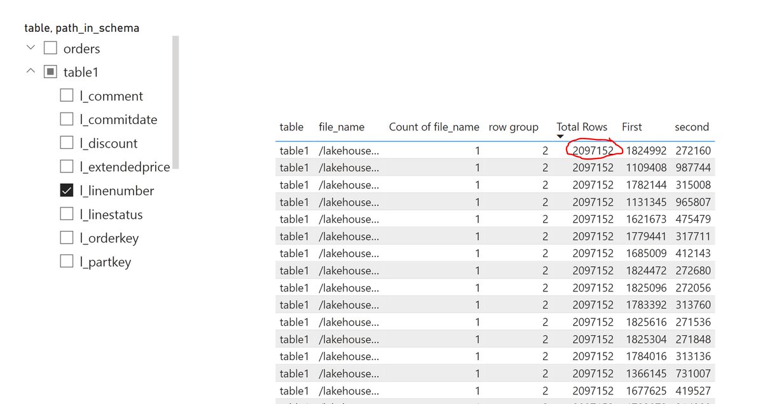Select the second value 272056
This screenshot has height=404, width=763.
(x=694, y=288)
